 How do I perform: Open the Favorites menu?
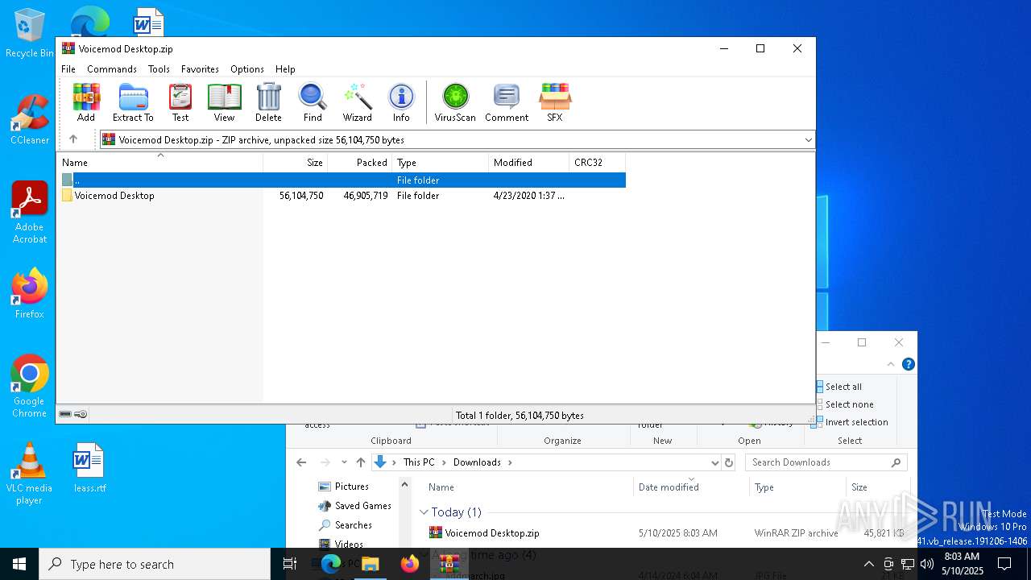(200, 69)
